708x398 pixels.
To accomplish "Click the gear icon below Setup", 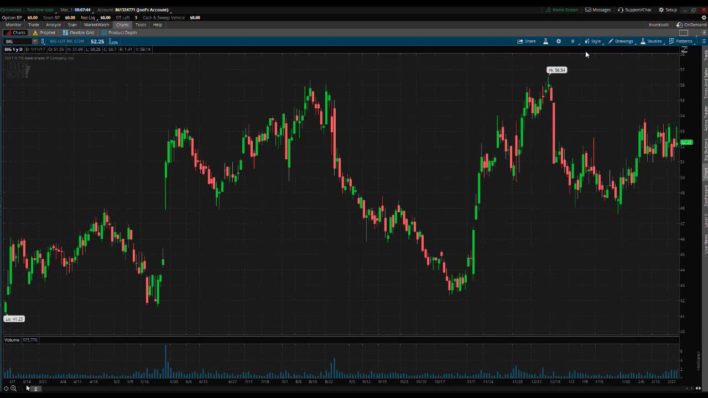I will 704,18.
